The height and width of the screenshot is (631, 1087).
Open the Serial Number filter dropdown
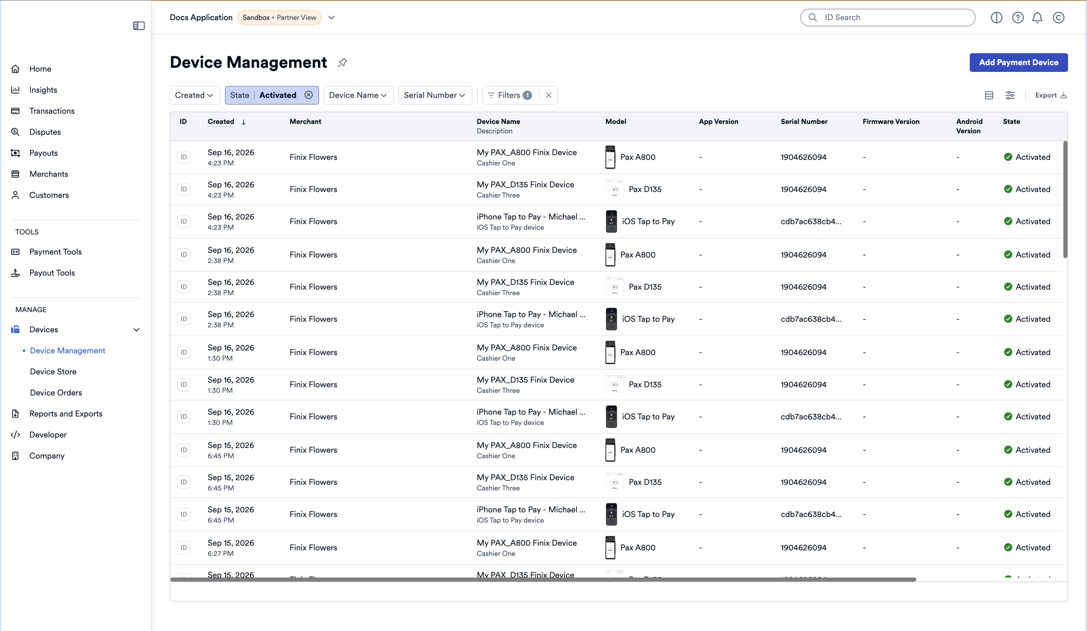(x=435, y=95)
